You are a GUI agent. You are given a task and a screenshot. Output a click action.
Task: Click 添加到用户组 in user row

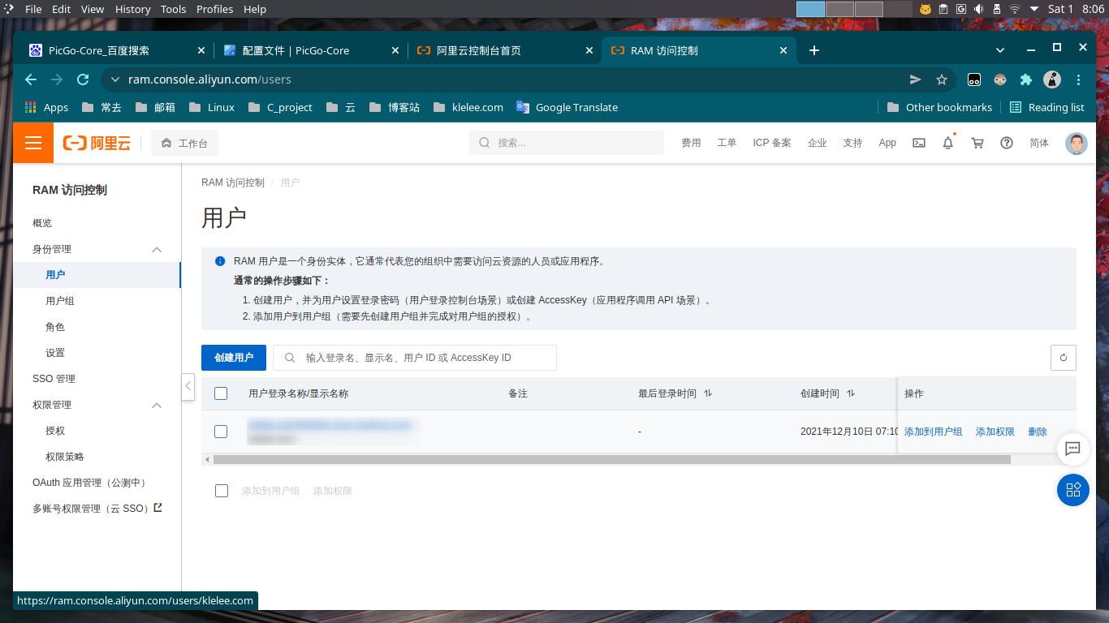coord(934,432)
